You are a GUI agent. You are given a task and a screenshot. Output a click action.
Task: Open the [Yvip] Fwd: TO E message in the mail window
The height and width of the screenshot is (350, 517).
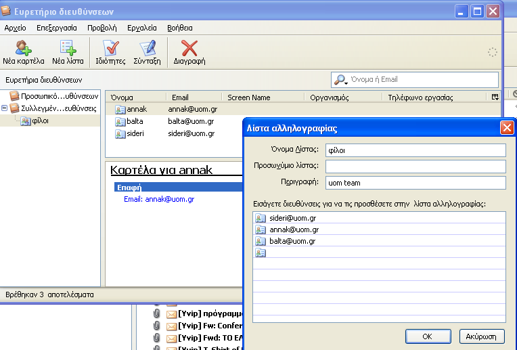(x=210, y=338)
